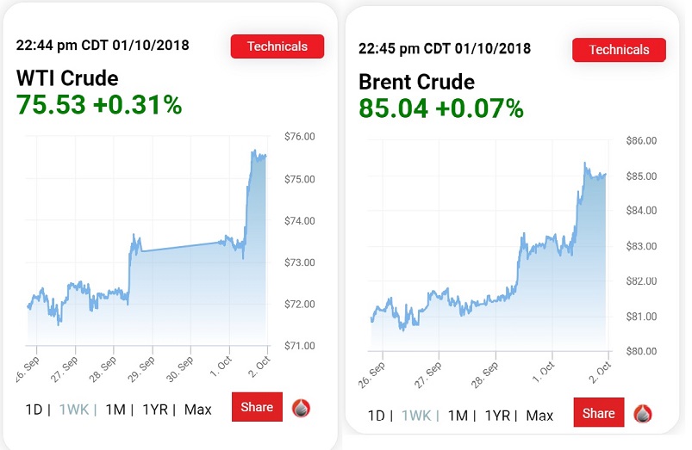This screenshot has height=450, width=692.
Task: Click the oil drop icon in Brent card
Action: point(643,414)
